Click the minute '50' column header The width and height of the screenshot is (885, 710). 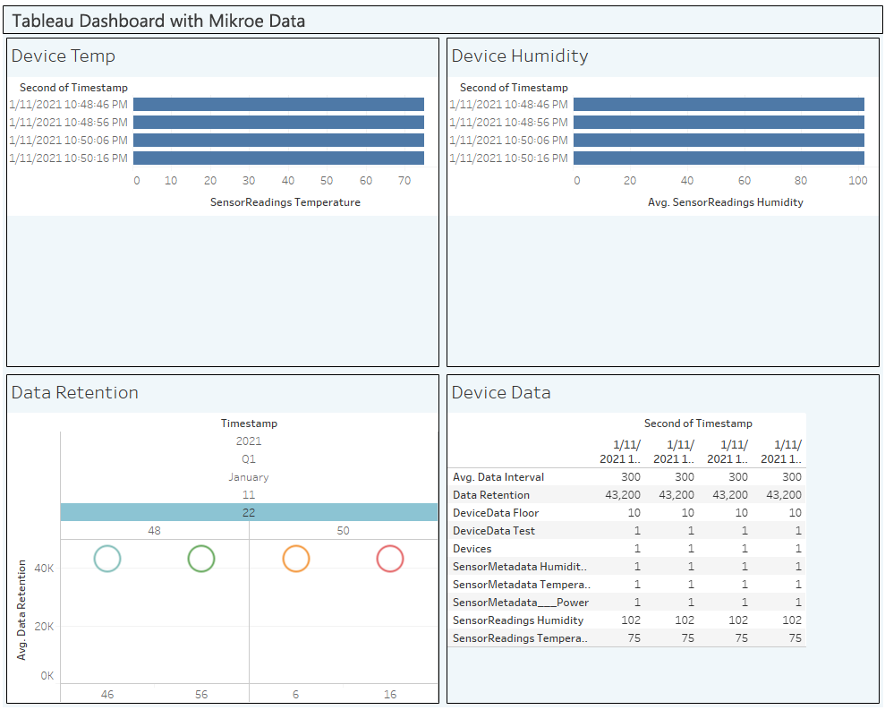343,531
